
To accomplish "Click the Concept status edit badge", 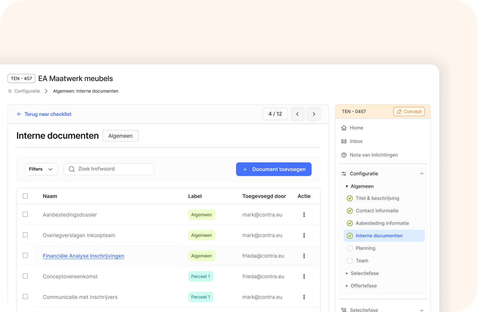I will point(409,111).
